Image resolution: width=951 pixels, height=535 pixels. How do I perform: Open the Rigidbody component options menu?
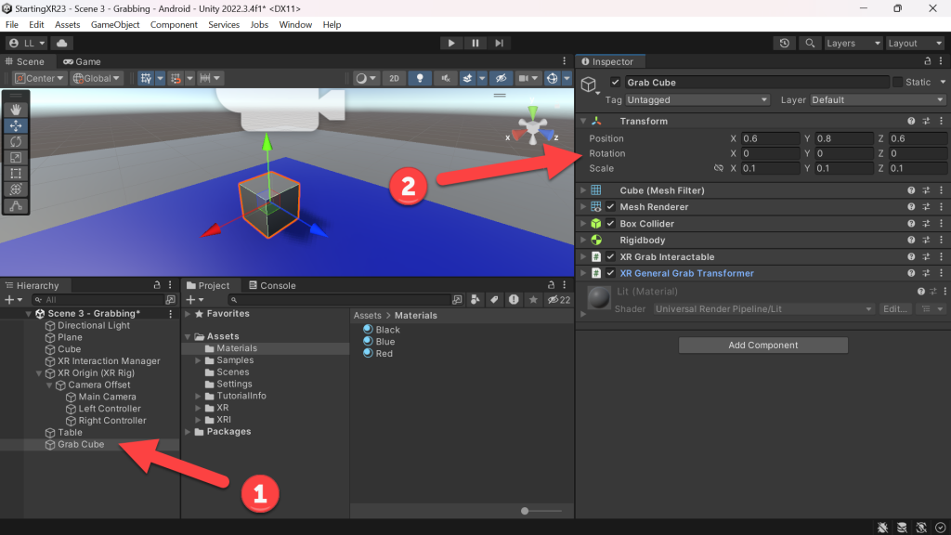942,241
